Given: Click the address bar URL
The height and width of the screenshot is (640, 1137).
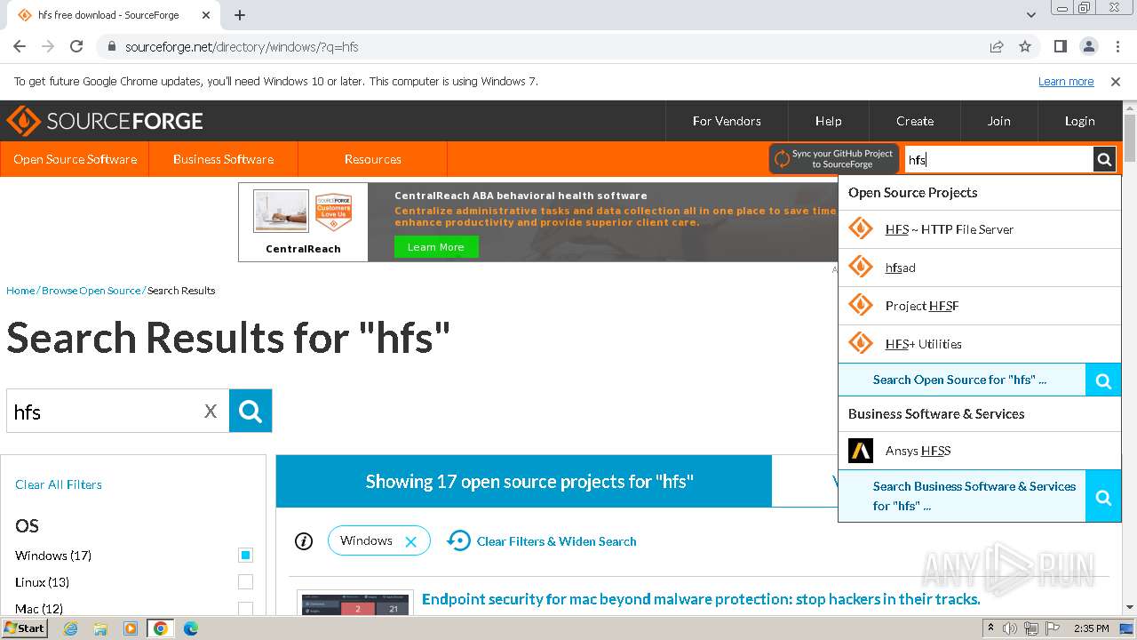Looking at the screenshot, I should (242, 46).
